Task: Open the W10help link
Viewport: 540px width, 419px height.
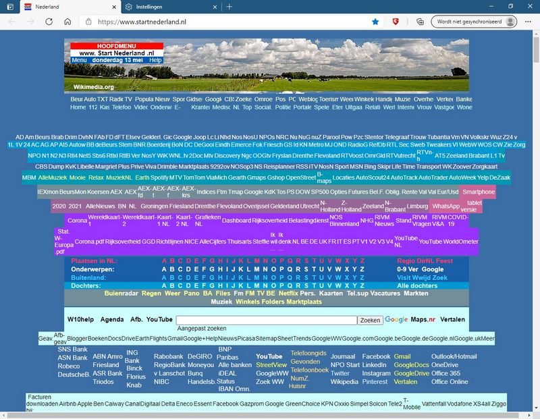Action: [x=80, y=320]
